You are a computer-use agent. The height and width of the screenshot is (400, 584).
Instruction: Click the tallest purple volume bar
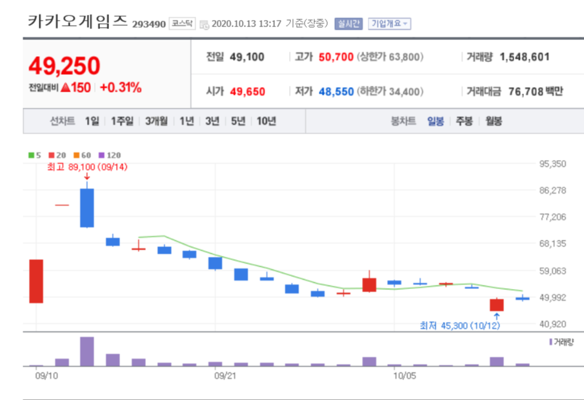coord(86,352)
